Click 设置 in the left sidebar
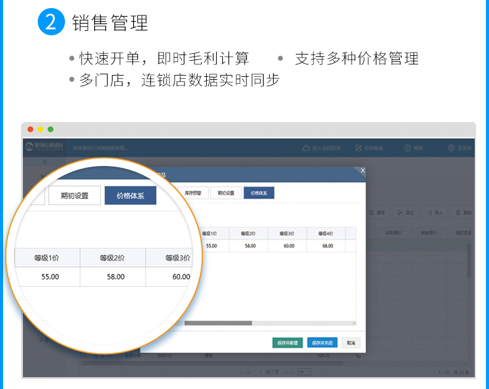Viewport: 489px width, 389px height. (44, 340)
